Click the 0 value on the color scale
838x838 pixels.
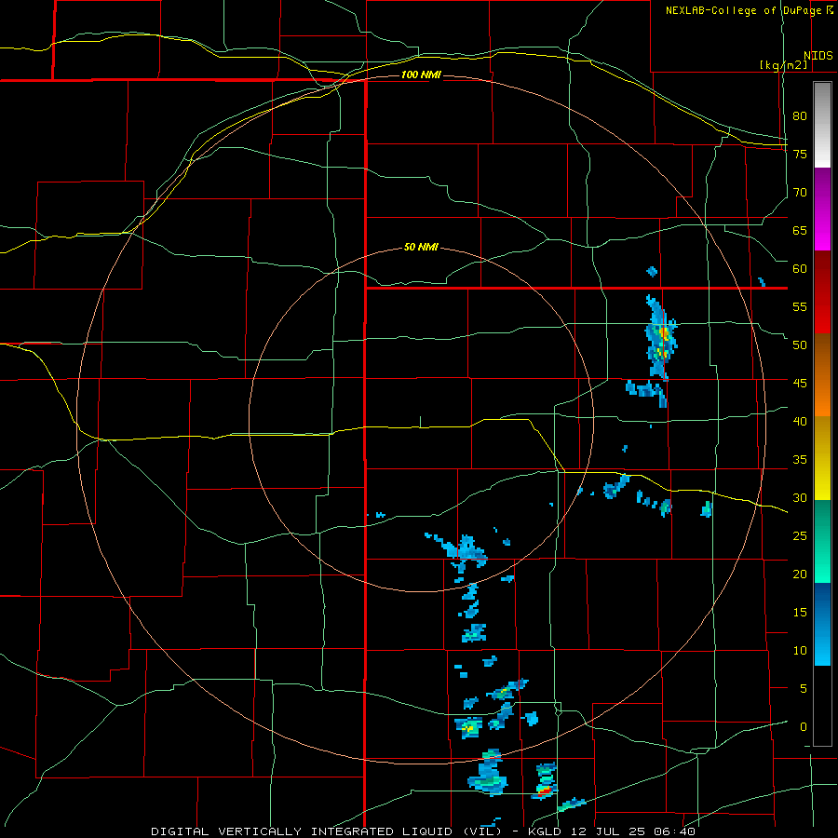click(x=804, y=727)
